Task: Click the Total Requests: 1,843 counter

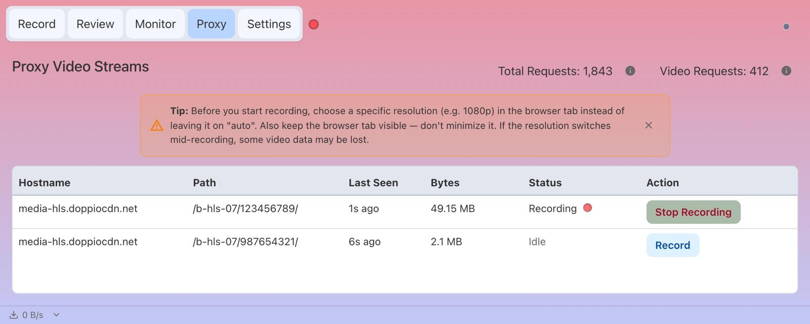Action: [x=555, y=71]
